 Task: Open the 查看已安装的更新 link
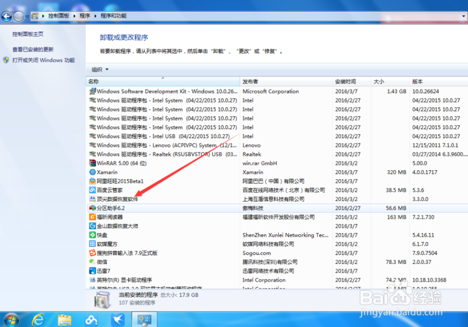pos(33,49)
